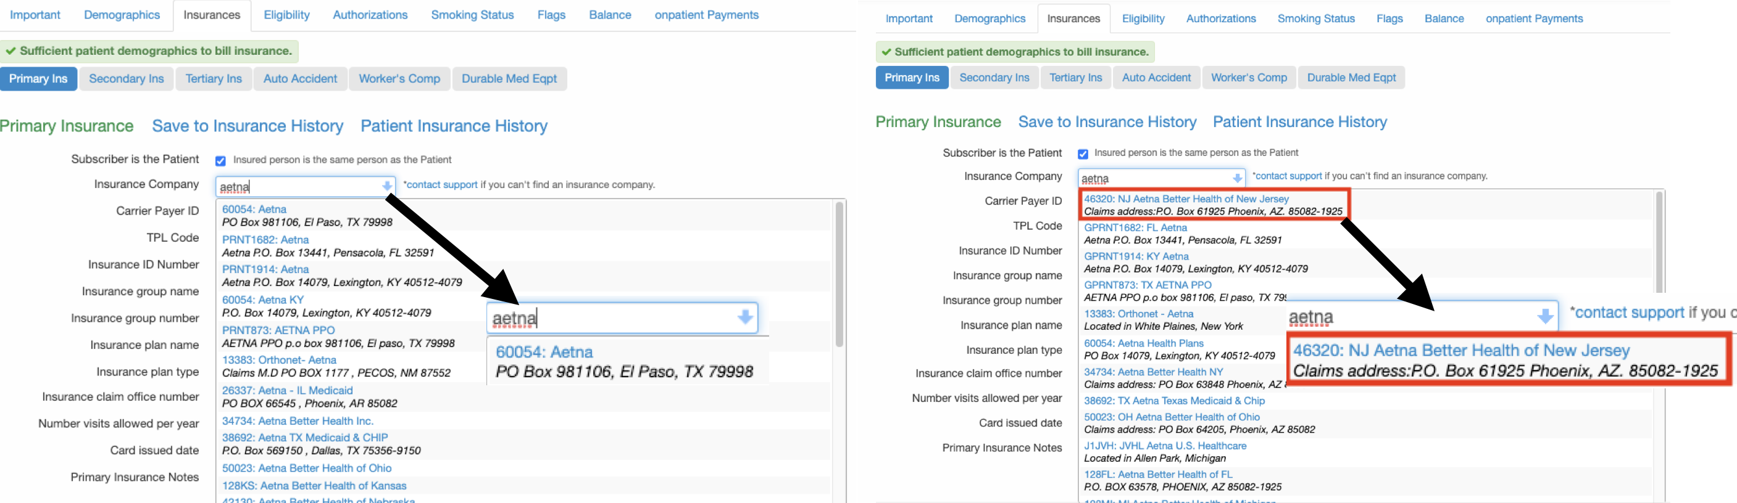Viewport: 1737px width, 503px height.
Task: Click Save to Insurance History in left screenshot
Action: coord(248,126)
